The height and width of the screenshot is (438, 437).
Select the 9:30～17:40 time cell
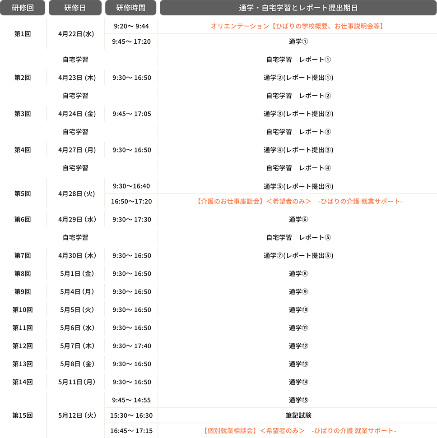pos(131,346)
